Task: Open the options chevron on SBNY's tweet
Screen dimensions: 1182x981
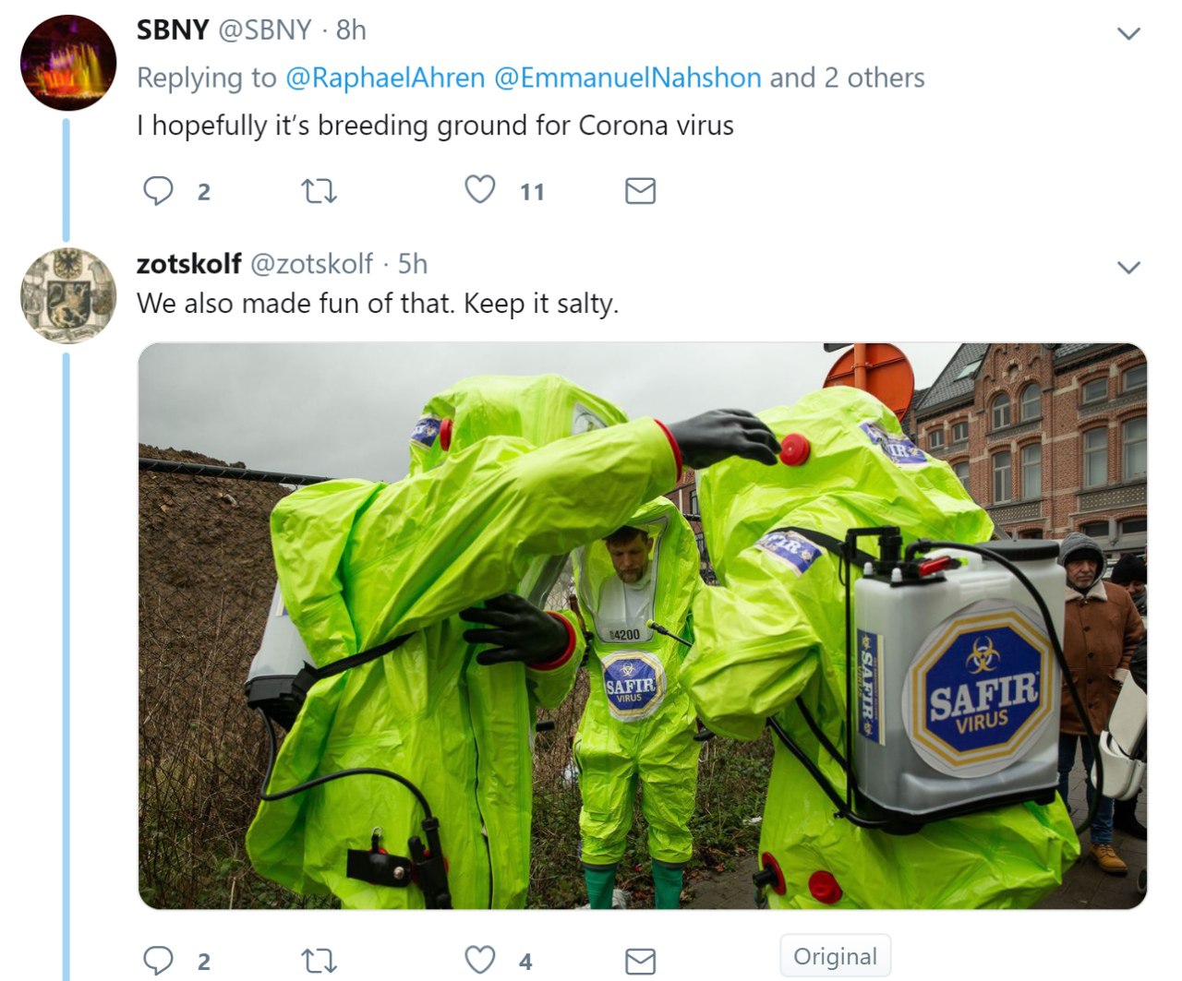Action: [x=1128, y=34]
